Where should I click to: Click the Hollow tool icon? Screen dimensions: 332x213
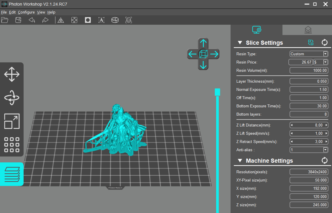tap(74, 20)
